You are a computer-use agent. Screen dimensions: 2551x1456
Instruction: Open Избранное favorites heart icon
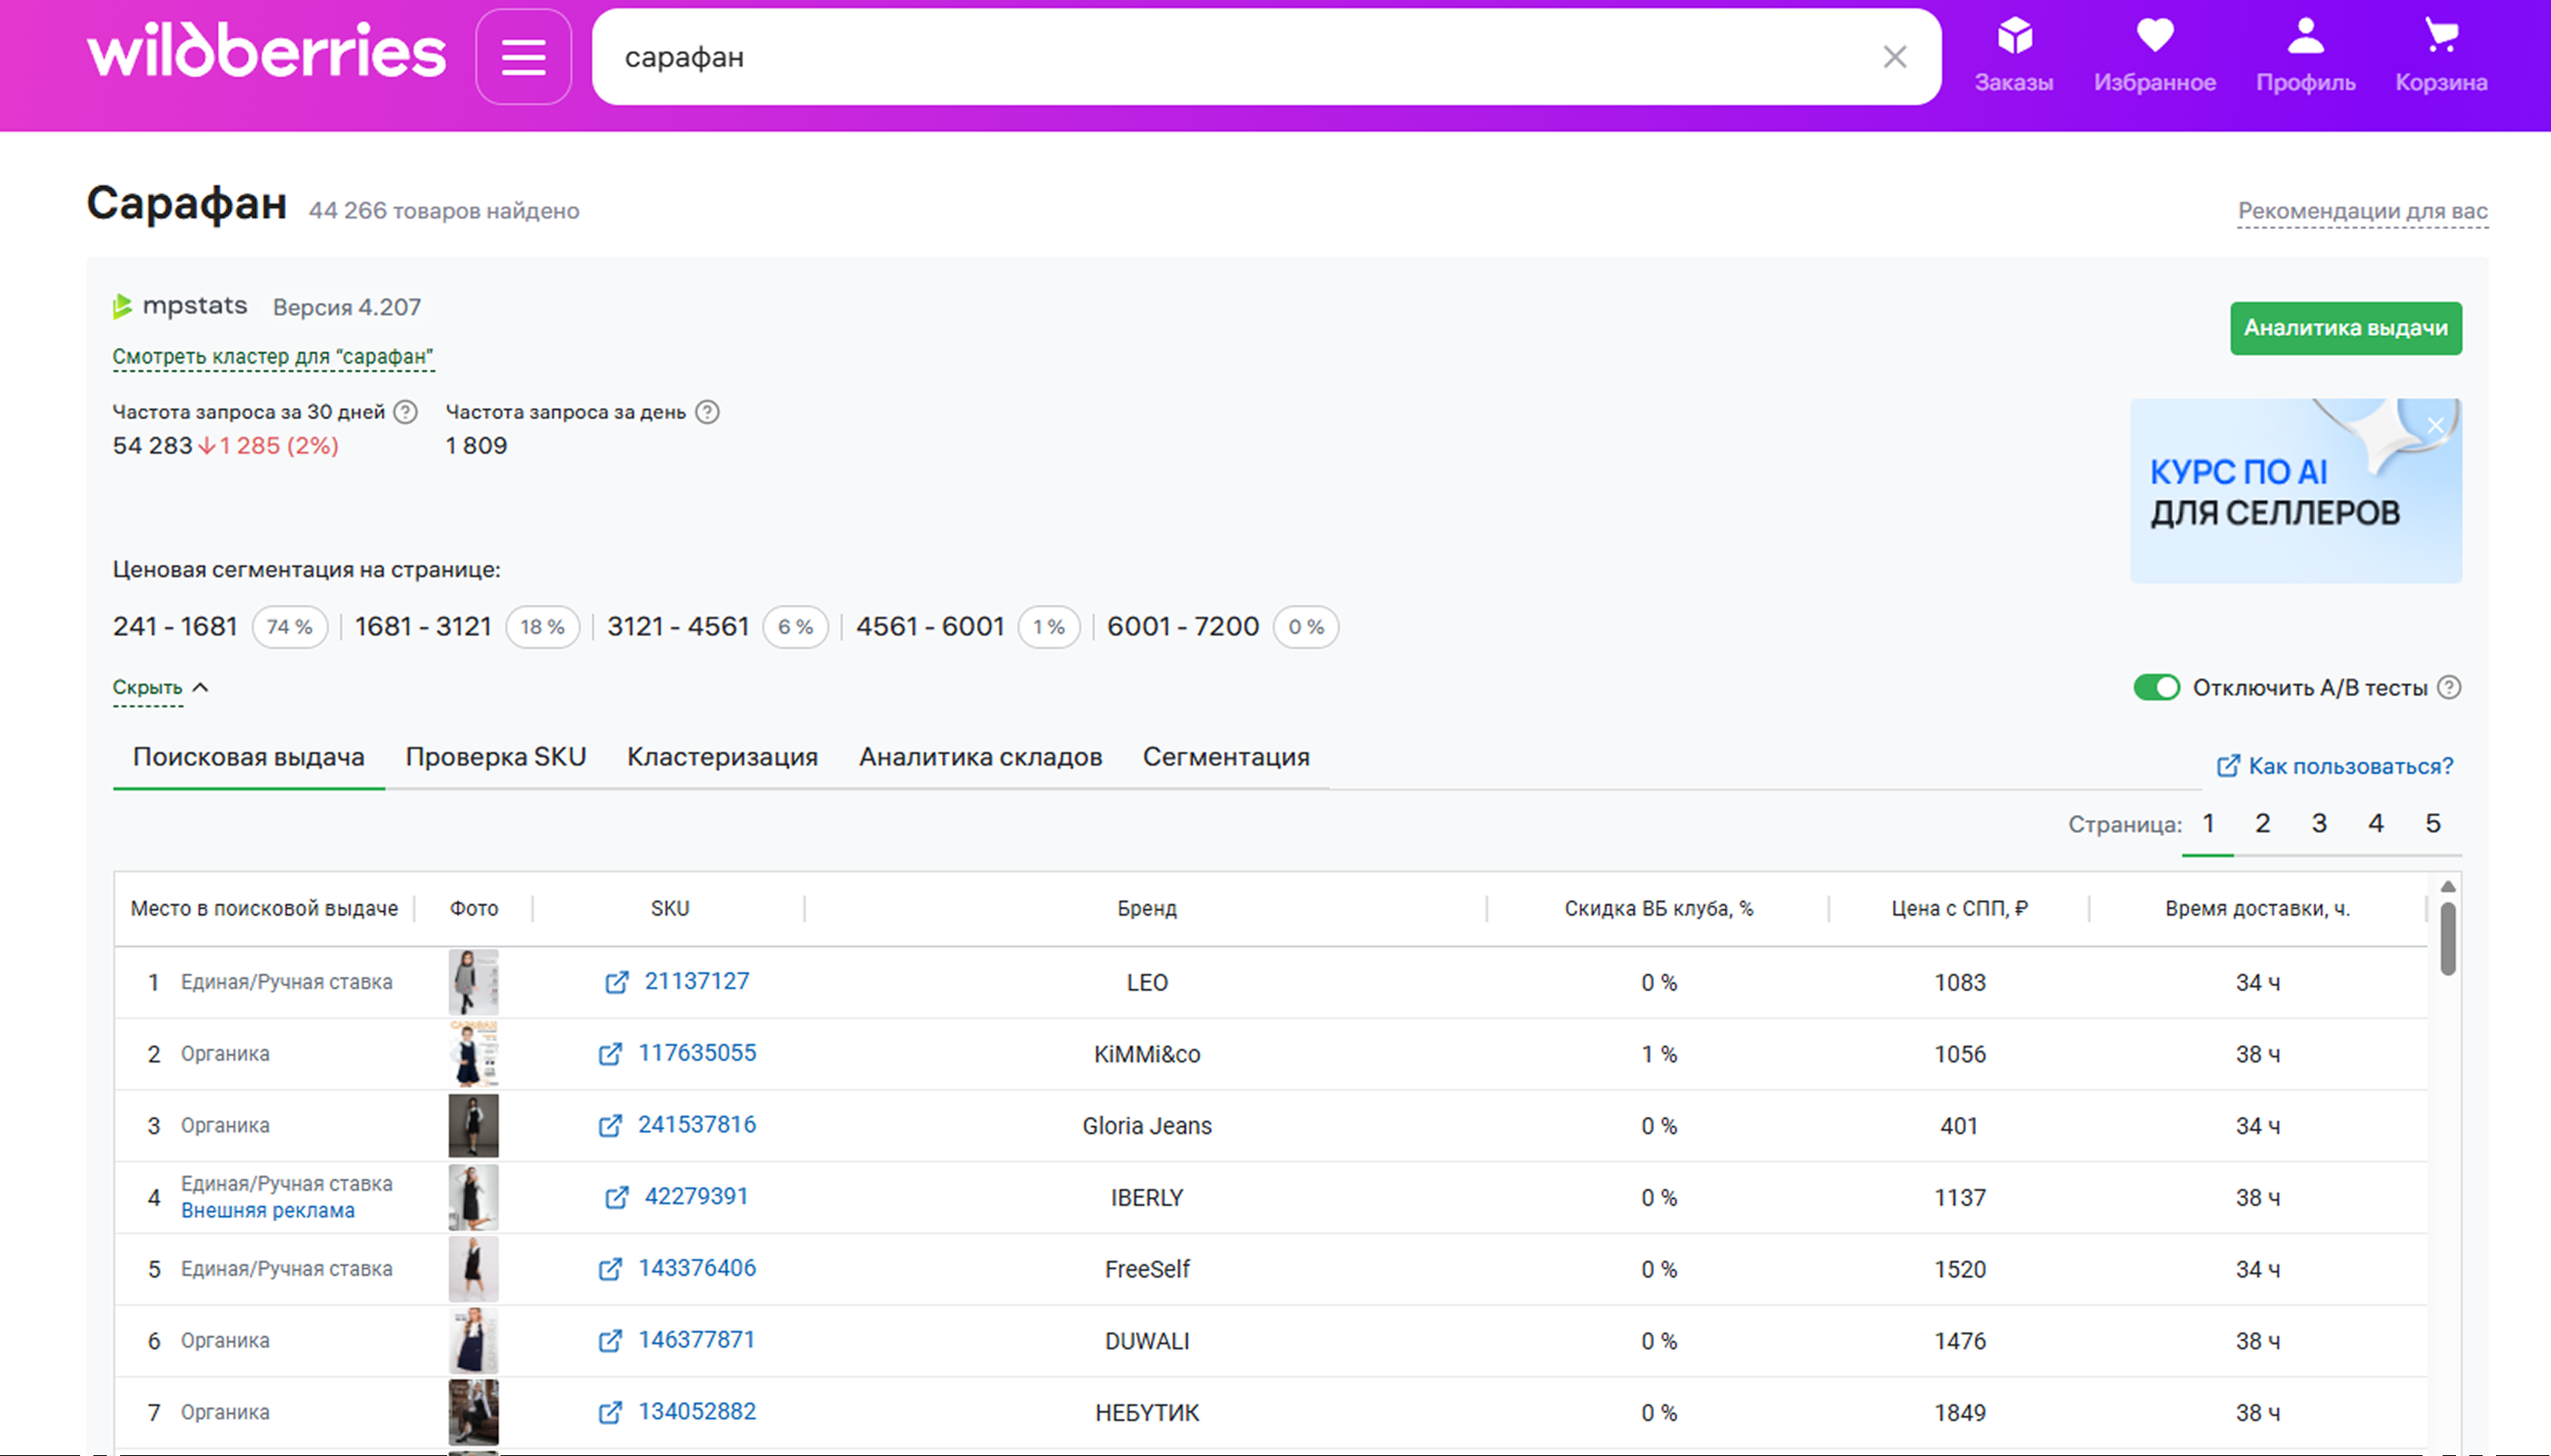click(2155, 55)
